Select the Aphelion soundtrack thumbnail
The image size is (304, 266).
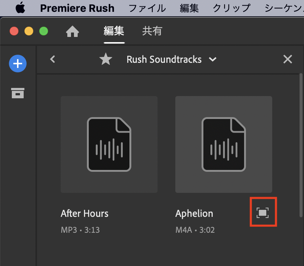(x=224, y=144)
